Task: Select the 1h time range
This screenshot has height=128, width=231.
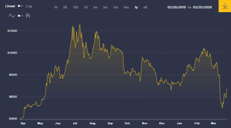Action: [56, 7]
